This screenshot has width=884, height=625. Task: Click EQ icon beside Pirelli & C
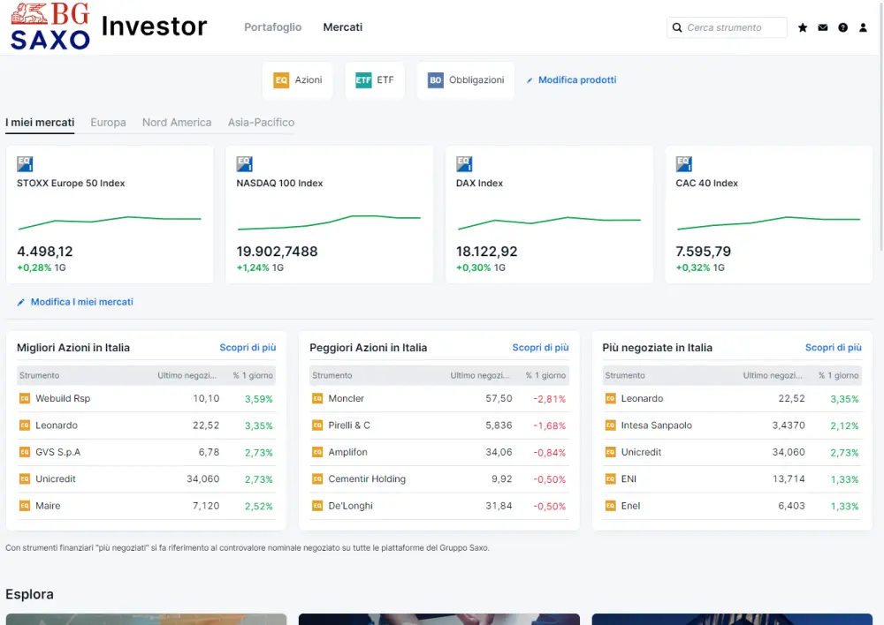pos(317,425)
